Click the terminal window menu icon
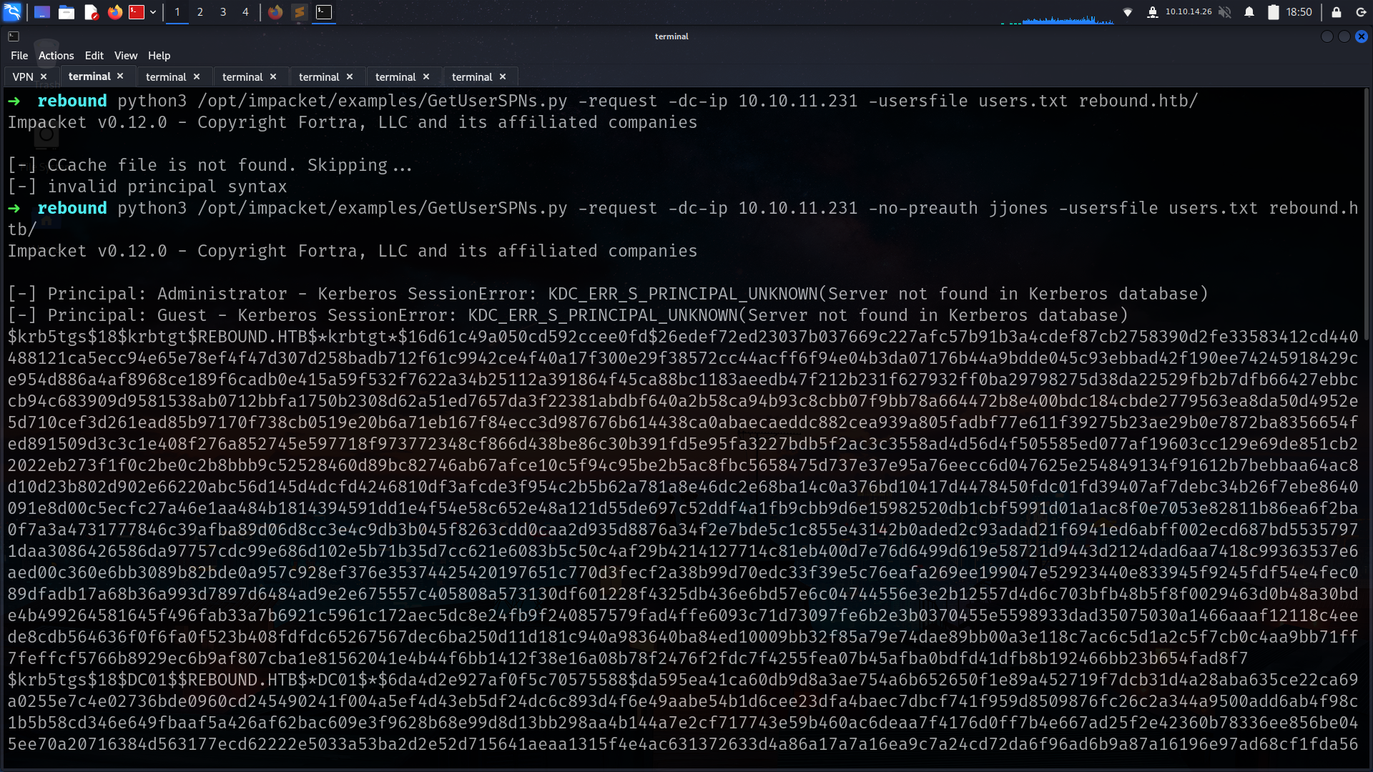1373x772 pixels. click(x=14, y=36)
